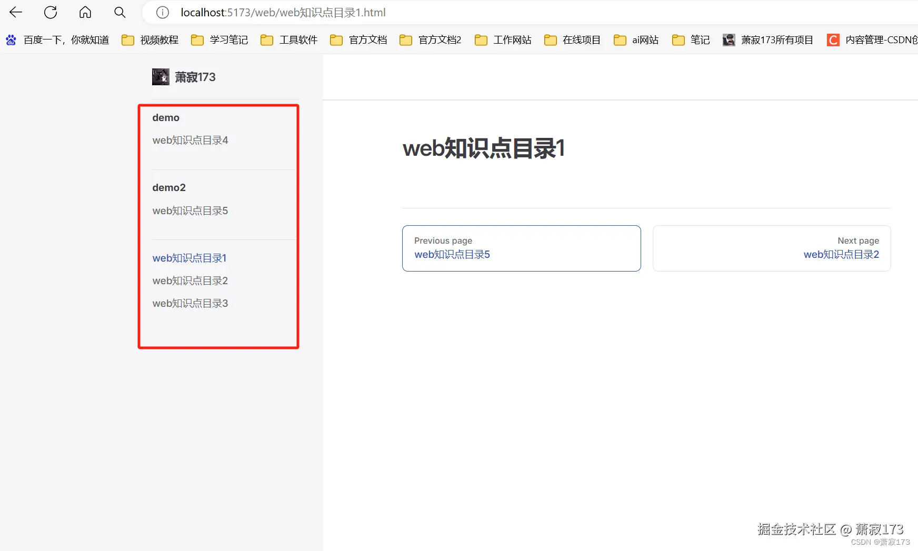Open the browser search
The image size is (918, 551).
pyautogui.click(x=119, y=12)
